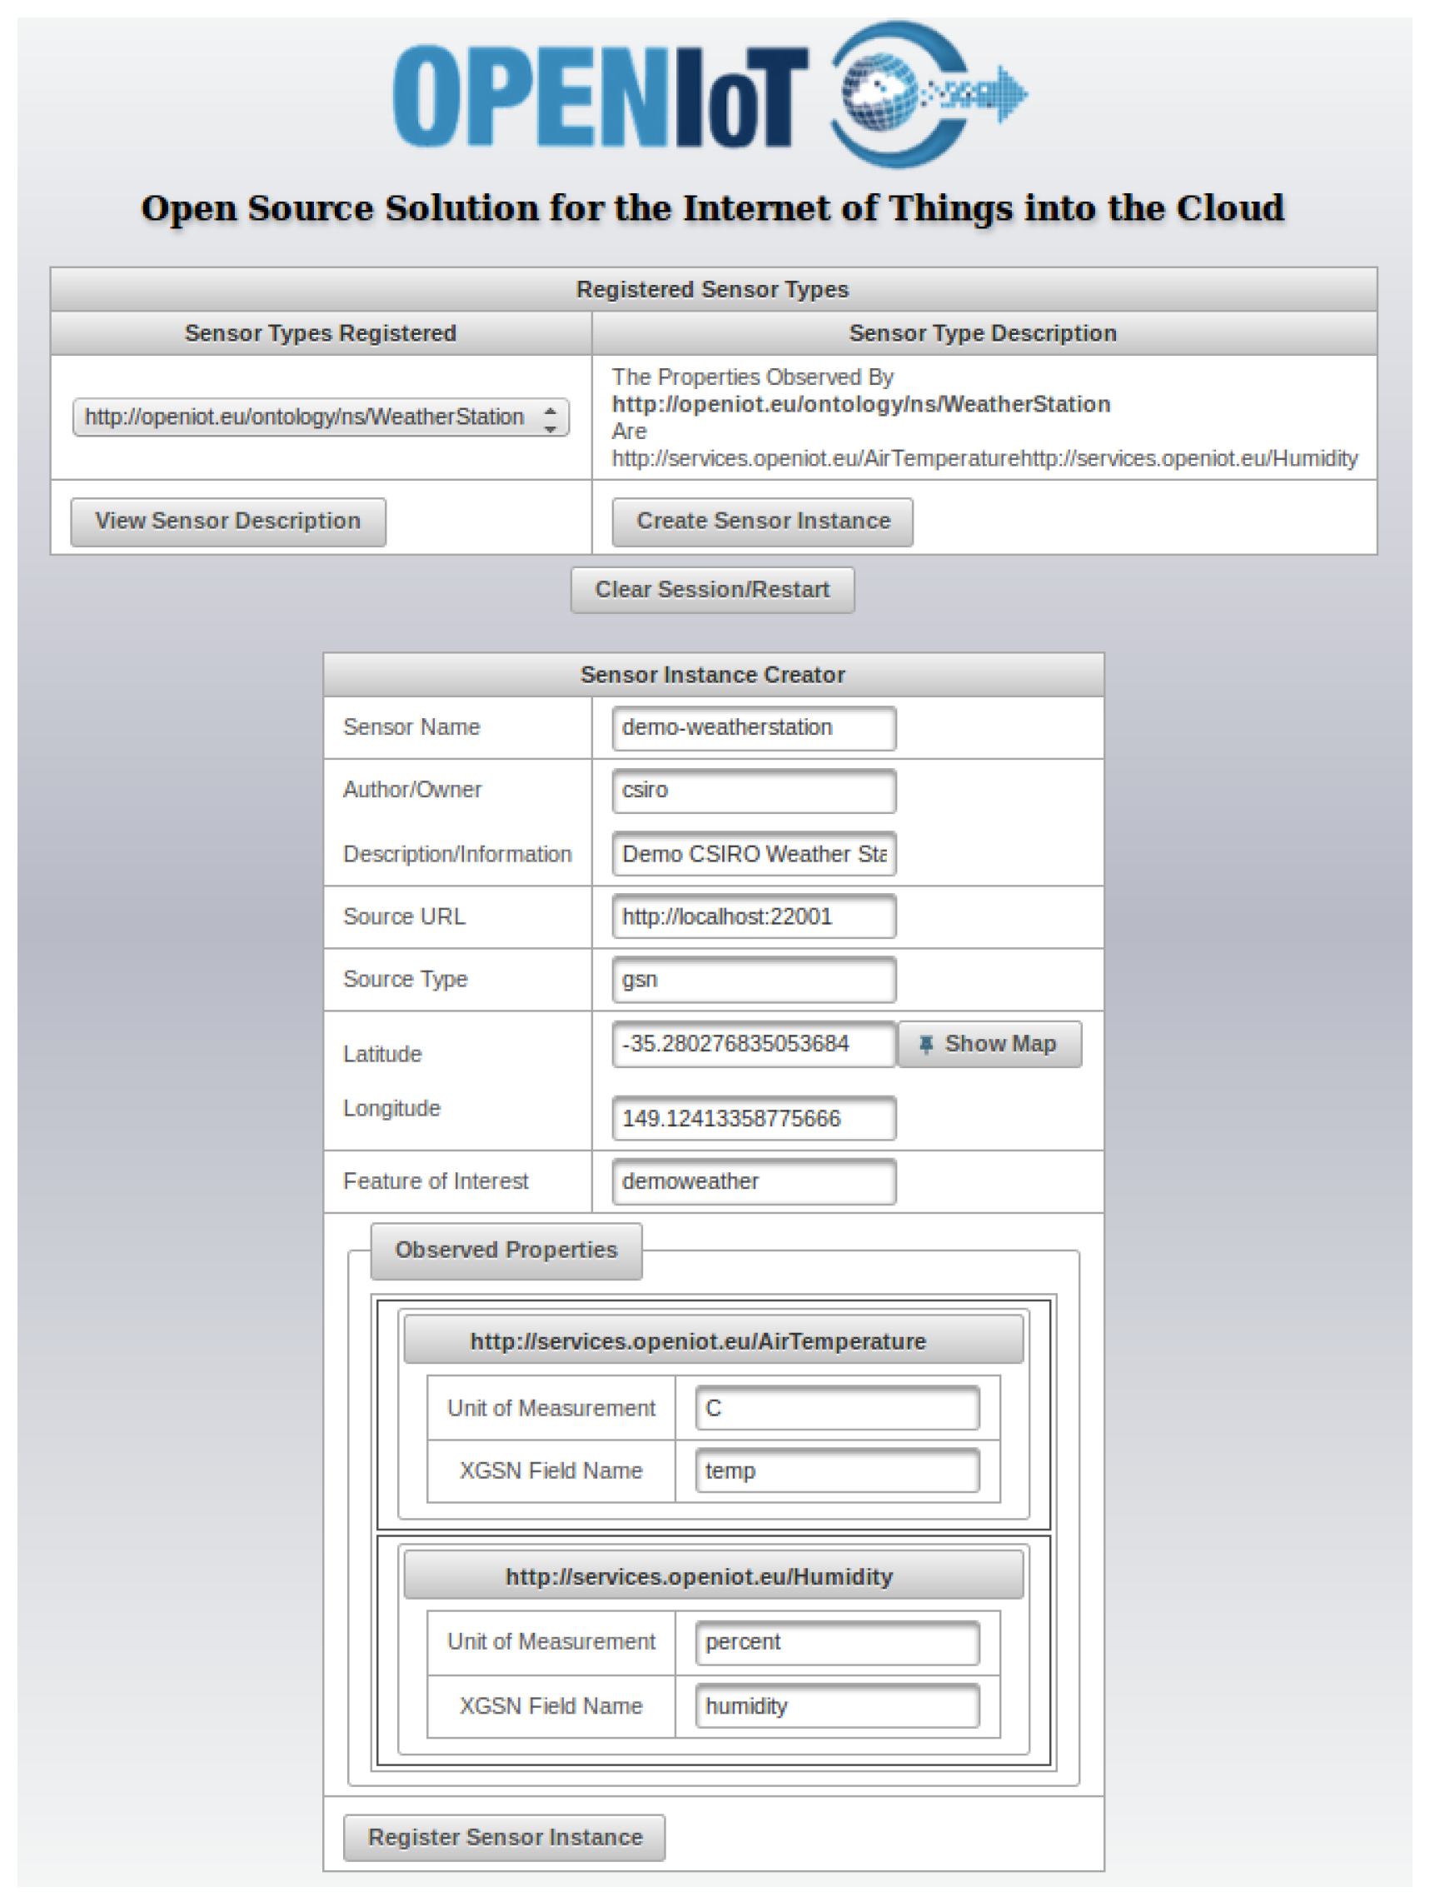Screen dimensions: 1430x1902
Task: Click the AirTemperature property panel header
Action: click(713, 1340)
